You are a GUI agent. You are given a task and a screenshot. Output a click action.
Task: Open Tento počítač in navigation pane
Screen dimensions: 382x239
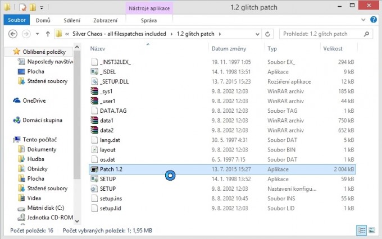(x=40, y=140)
